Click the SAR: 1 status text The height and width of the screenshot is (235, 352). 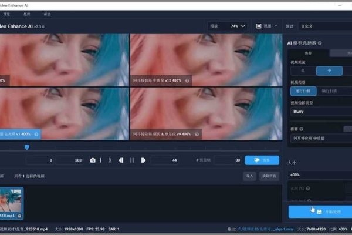click(114, 229)
